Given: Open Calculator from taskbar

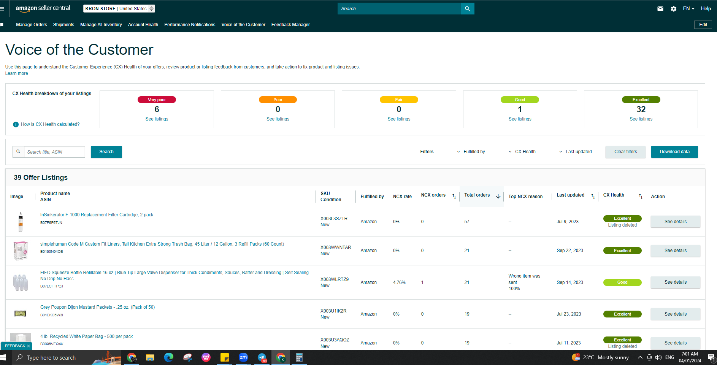Looking at the screenshot, I should point(299,357).
